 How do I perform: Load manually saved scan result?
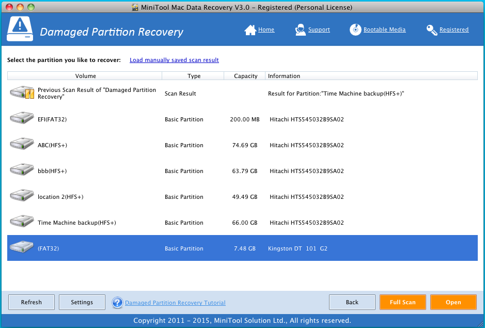pos(174,60)
